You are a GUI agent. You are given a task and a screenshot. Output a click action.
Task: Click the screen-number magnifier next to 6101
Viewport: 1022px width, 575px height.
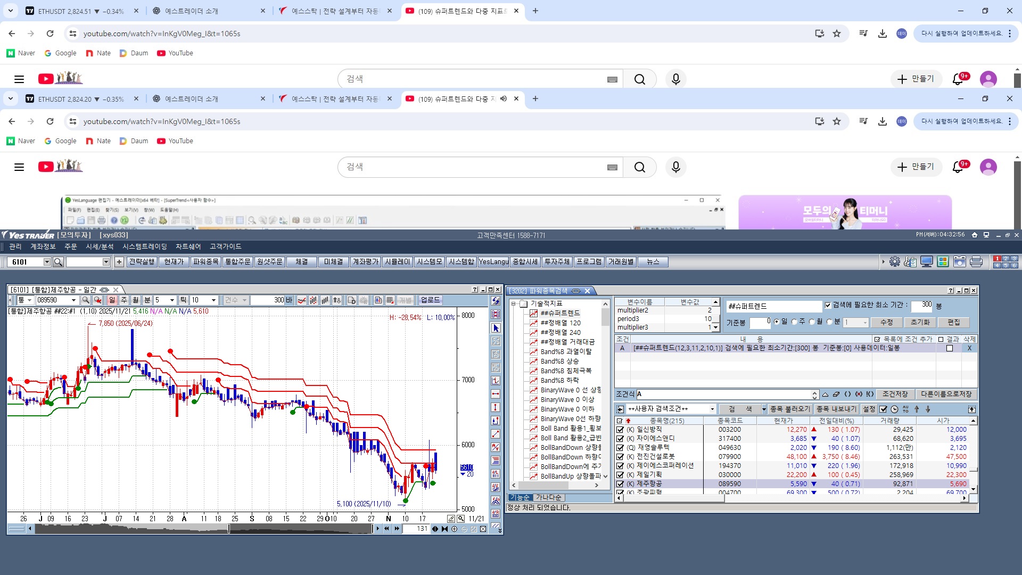(59, 262)
